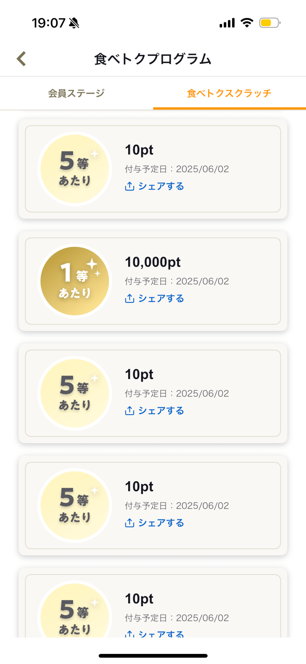The height and width of the screenshot is (664, 306).
Task: Tap the fourth card's 5等 badge
Action: point(75,505)
